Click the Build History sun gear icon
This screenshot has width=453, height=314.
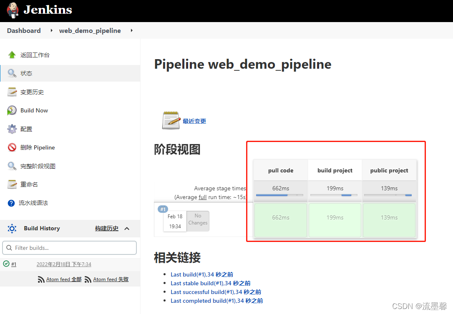(x=12, y=228)
